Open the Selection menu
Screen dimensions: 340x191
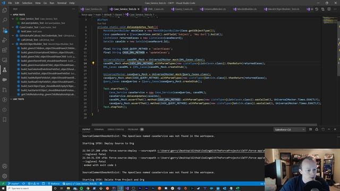(27, 3)
